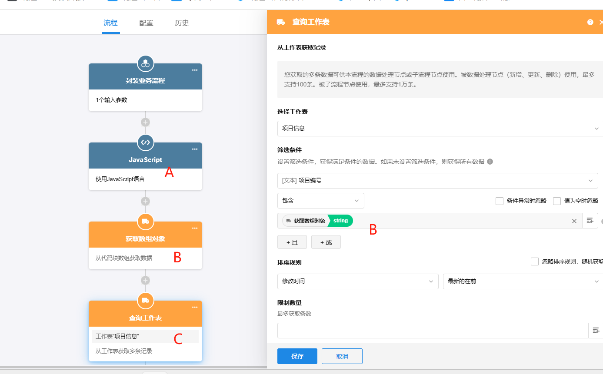Add step below 封装业务流程 node
Screen dimensions: 603x374
tap(145, 122)
